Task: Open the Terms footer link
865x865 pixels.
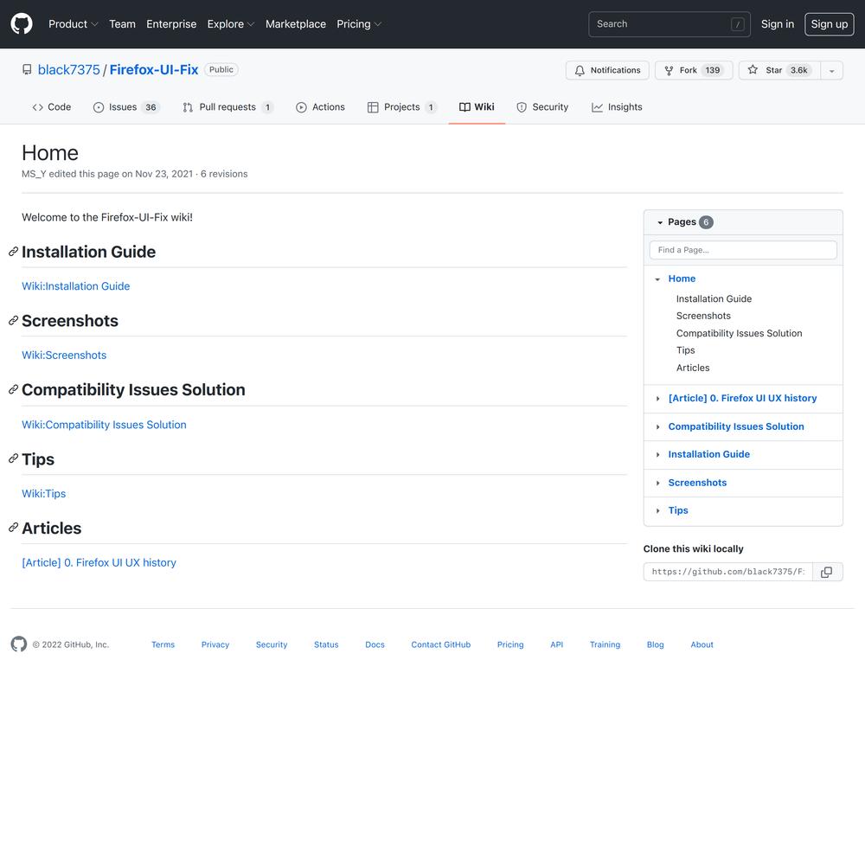Action: [x=163, y=644]
